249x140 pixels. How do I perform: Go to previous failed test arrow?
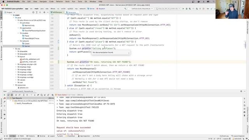point(31,95)
